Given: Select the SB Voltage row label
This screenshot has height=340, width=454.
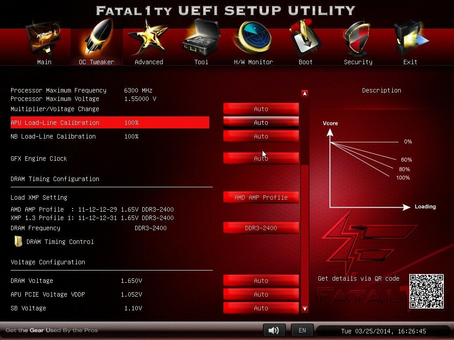Looking at the screenshot, I should [28, 308].
